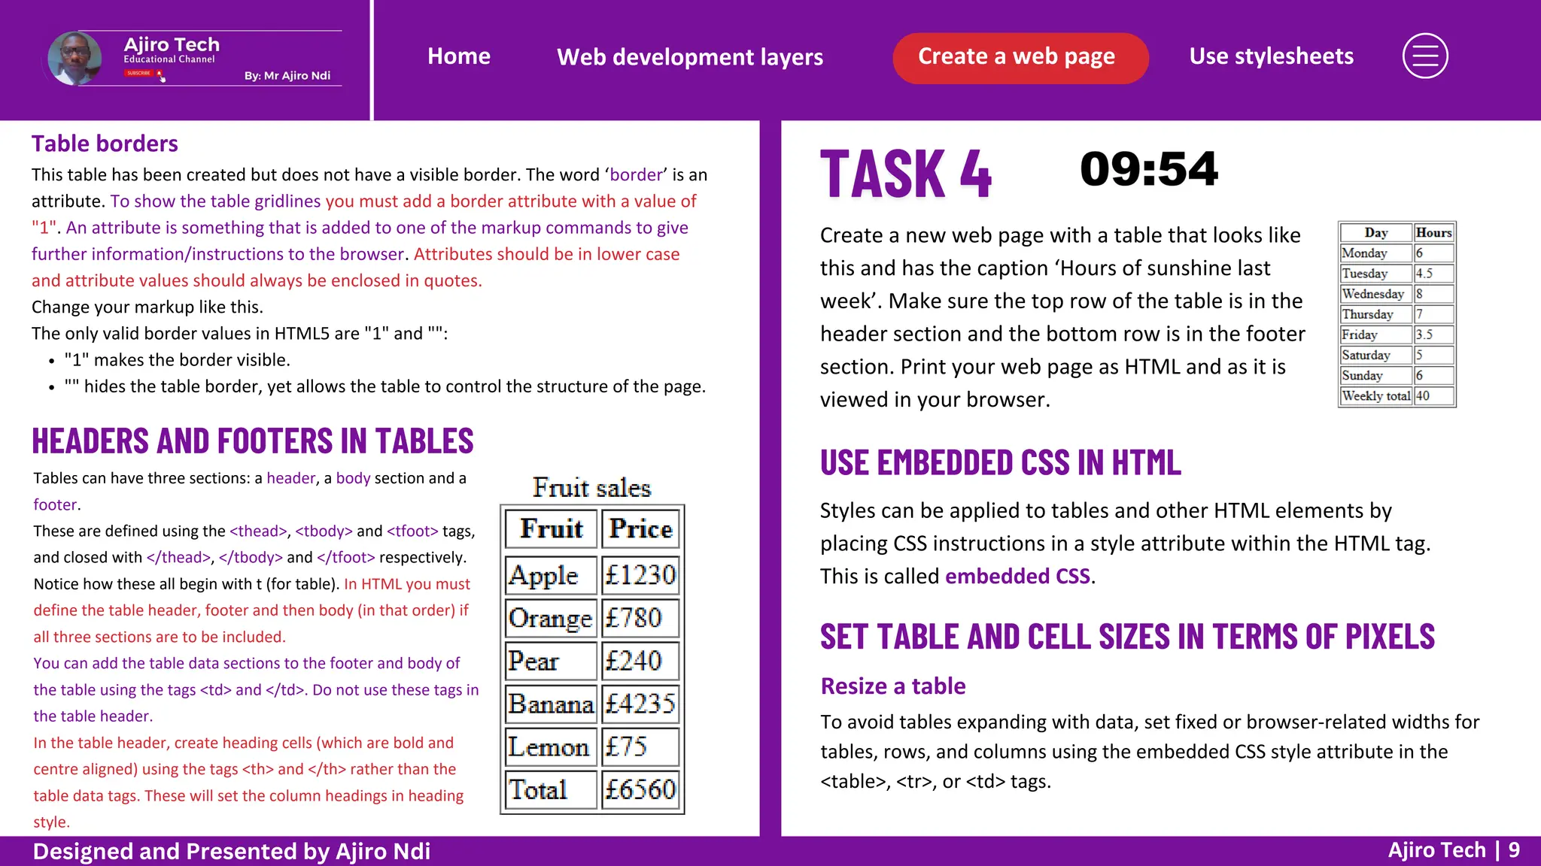Click the presenter profile photo
This screenshot has width=1541, height=866.
coord(74,58)
